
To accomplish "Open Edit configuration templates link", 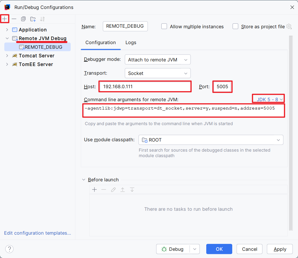I will 38,233.
